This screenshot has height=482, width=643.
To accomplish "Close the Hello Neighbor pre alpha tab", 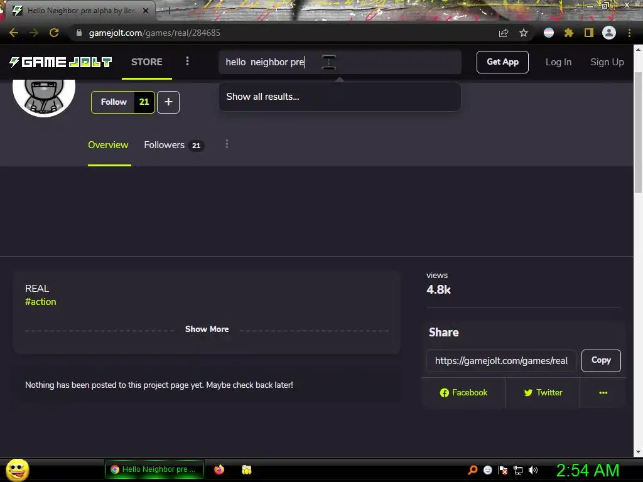I will pos(146,11).
